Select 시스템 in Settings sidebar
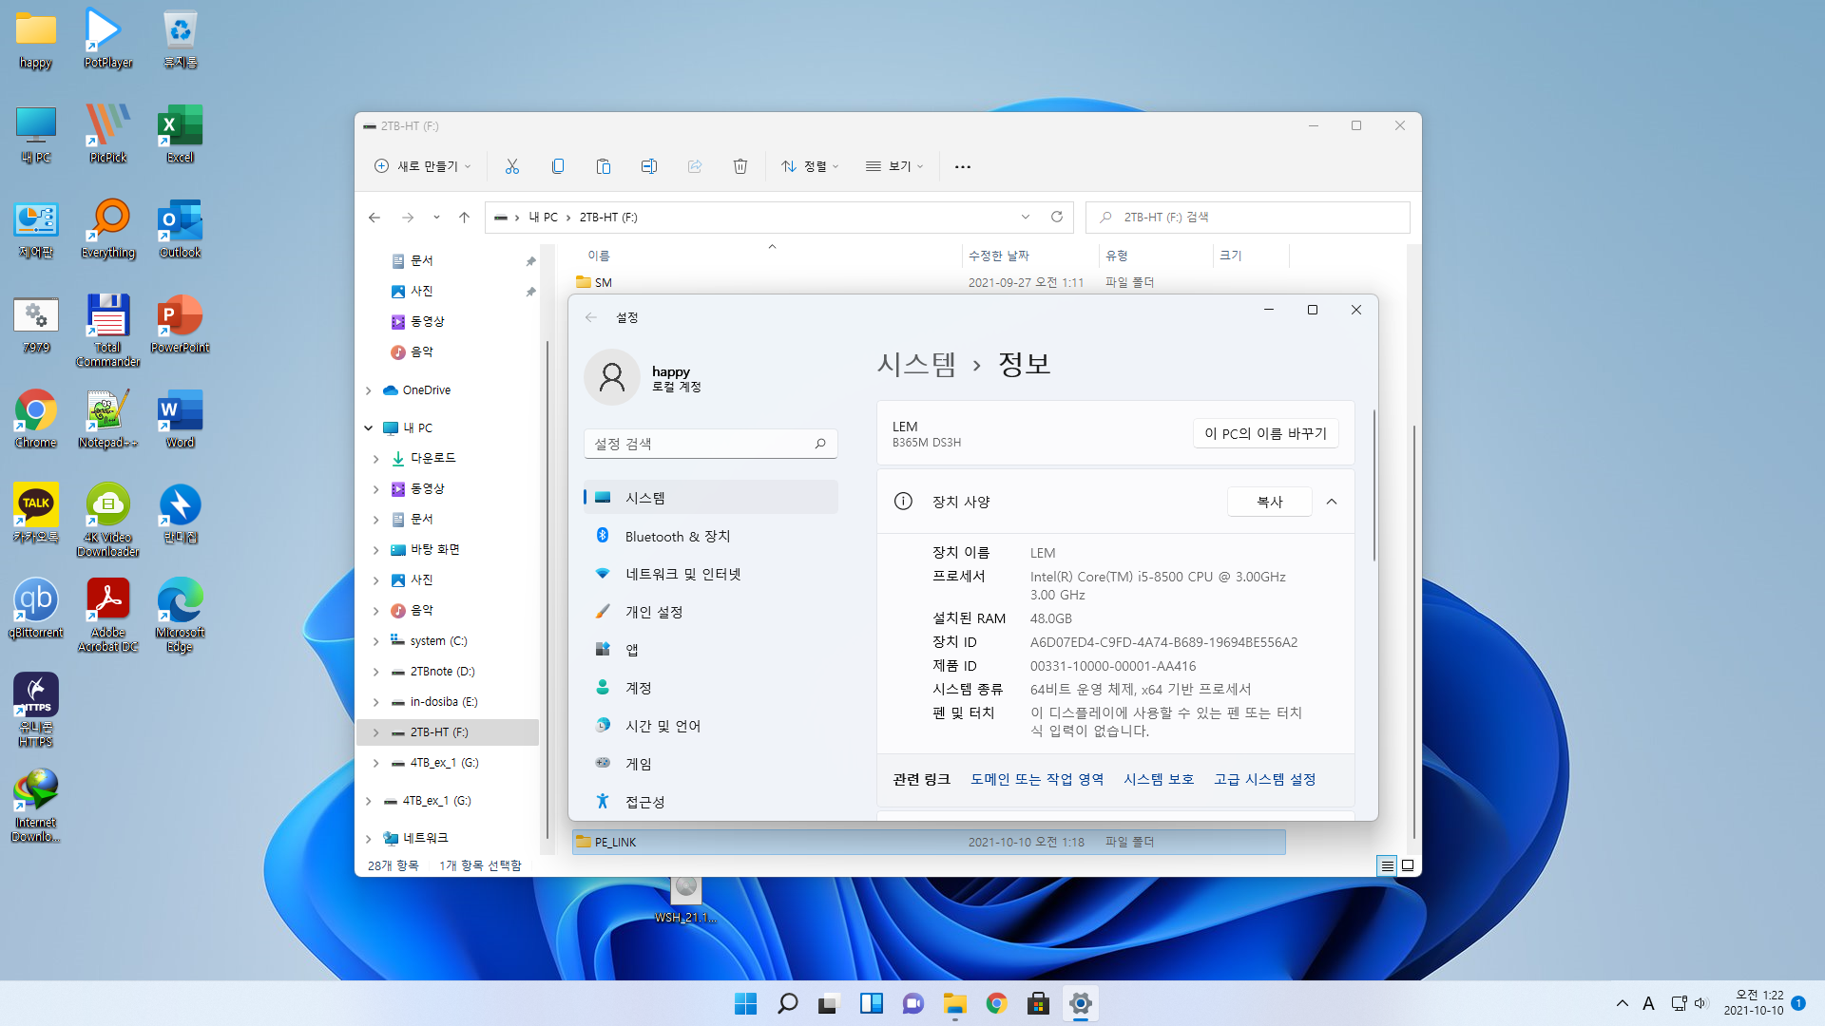The width and height of the screenshot is (1825, 1026). coord(711,498)
